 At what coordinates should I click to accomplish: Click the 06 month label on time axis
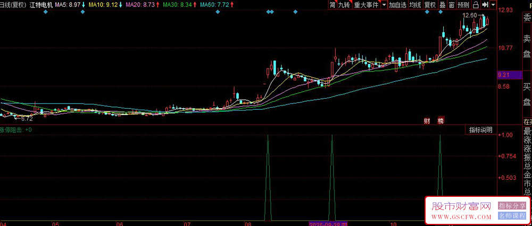click(119, 224)
